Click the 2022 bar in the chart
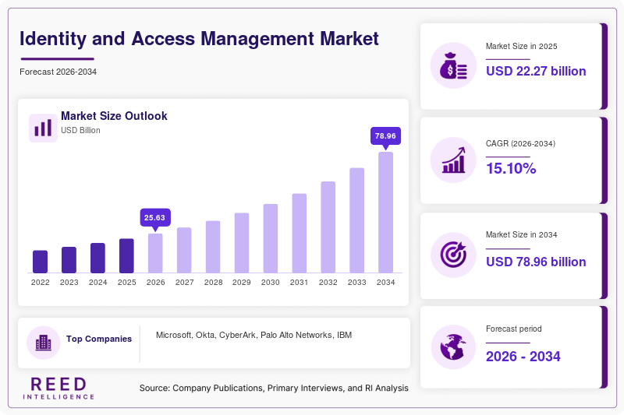This screenshot has width=624, height=415. click(41, 262)
